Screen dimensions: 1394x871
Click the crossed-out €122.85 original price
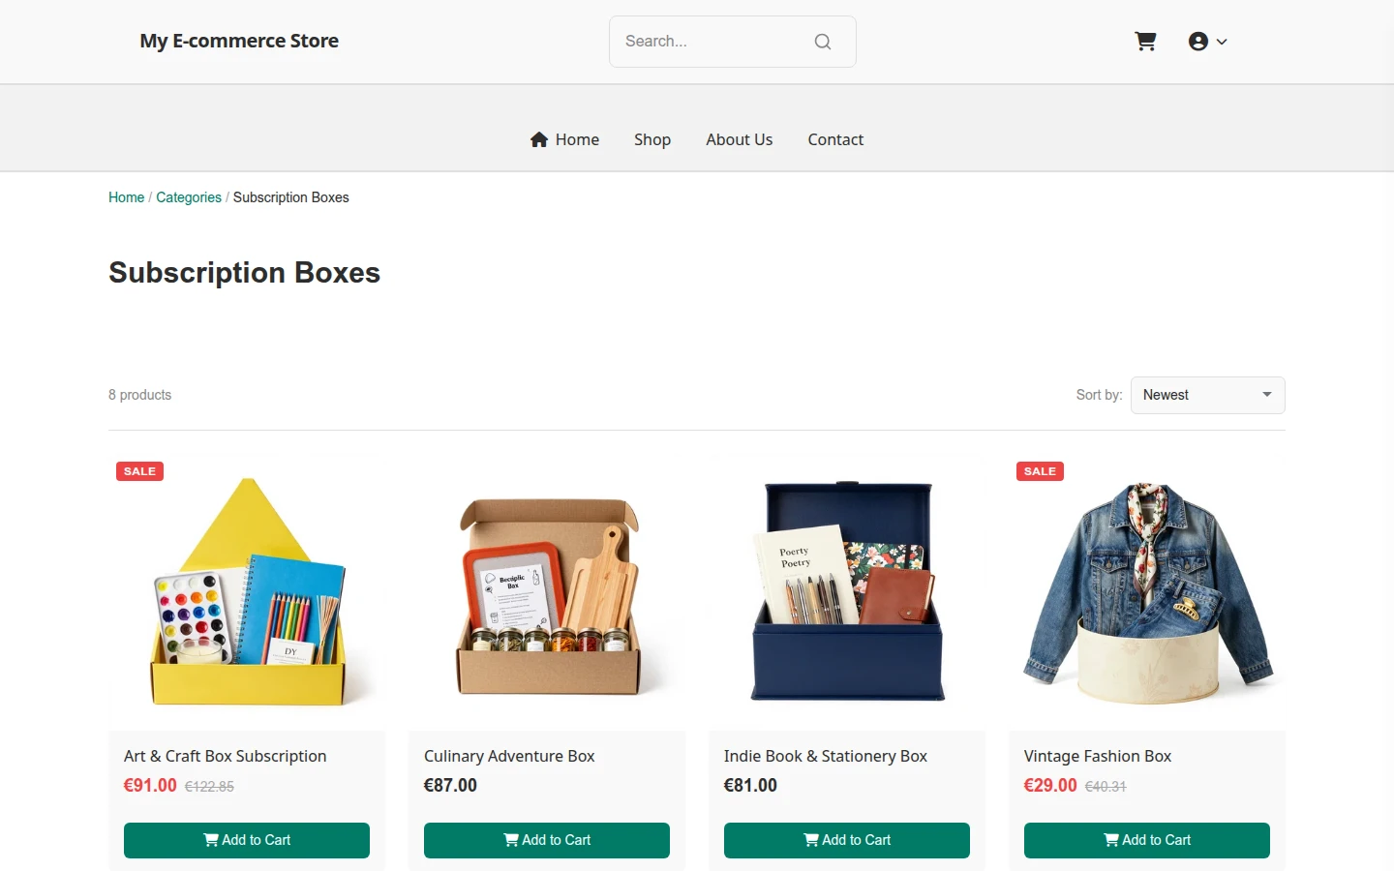coord(209,787)
